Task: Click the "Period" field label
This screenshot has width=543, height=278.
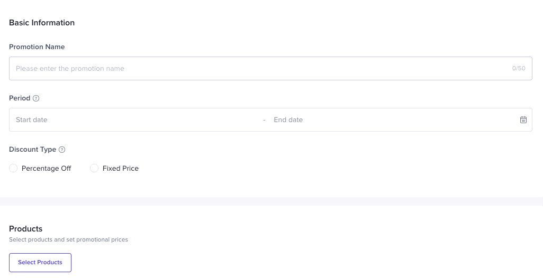Action: [20, 98]
